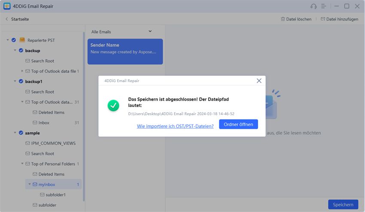Click the mail icon of Search Root under backup1

tap(27, 92)
